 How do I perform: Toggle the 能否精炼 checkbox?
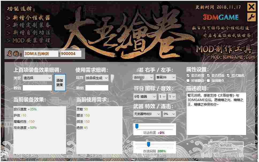[x=208, y=76]
